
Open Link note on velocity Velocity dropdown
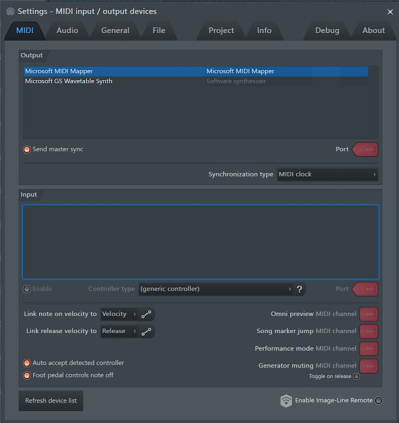coord(119,314)
